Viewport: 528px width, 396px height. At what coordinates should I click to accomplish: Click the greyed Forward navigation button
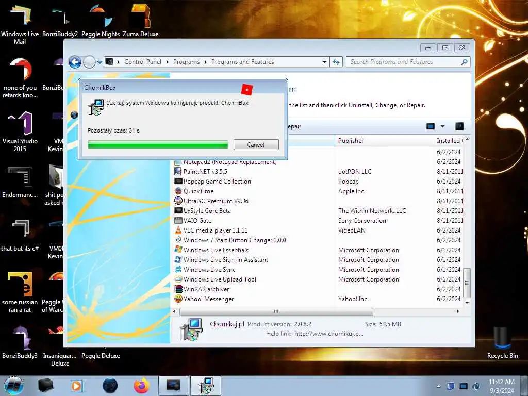(89, 62)
